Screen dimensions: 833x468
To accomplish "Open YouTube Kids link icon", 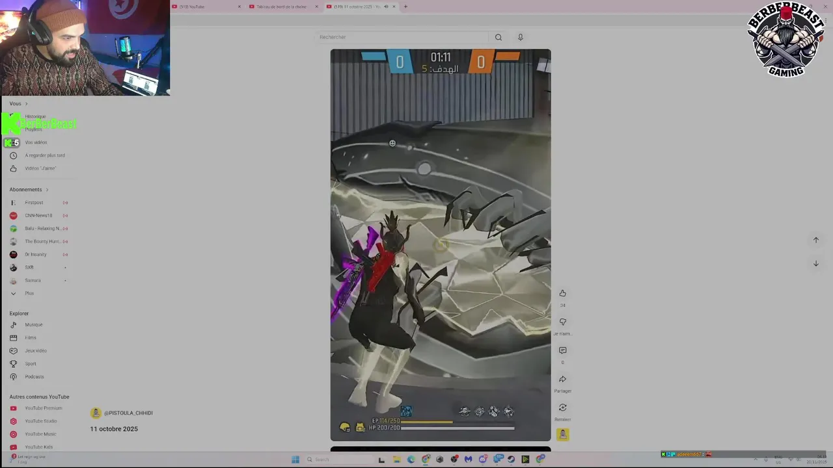I will [x=13, y=447].
